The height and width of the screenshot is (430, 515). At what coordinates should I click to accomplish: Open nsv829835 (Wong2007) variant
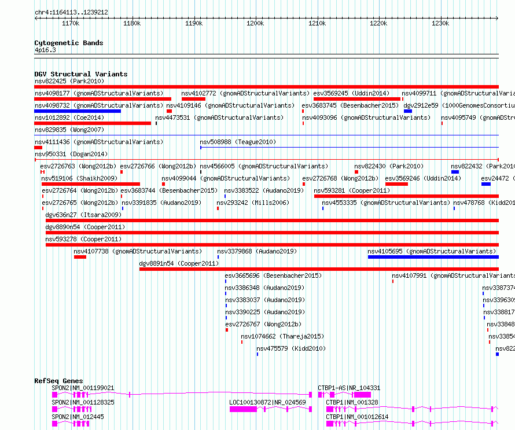pos(69,130)
